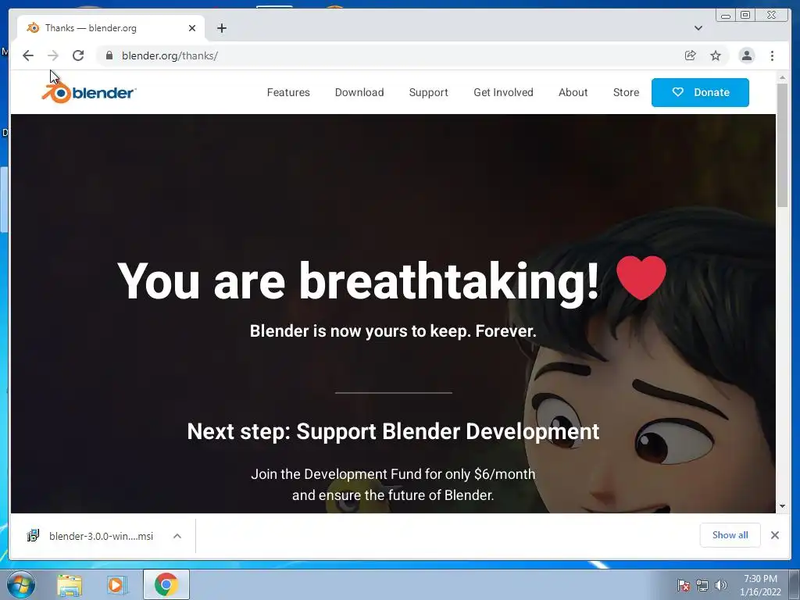Open the Store menu item
Screen dimensions: 800x600
[x=626, y=92]
